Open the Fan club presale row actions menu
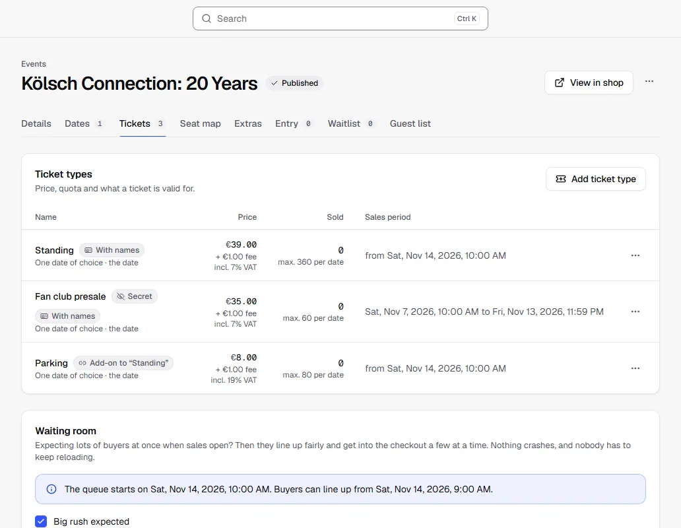The image size is (681, 528). click(x=635, y=312)
